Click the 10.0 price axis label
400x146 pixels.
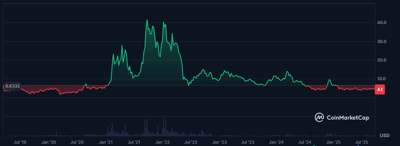(x=382, y=79)
